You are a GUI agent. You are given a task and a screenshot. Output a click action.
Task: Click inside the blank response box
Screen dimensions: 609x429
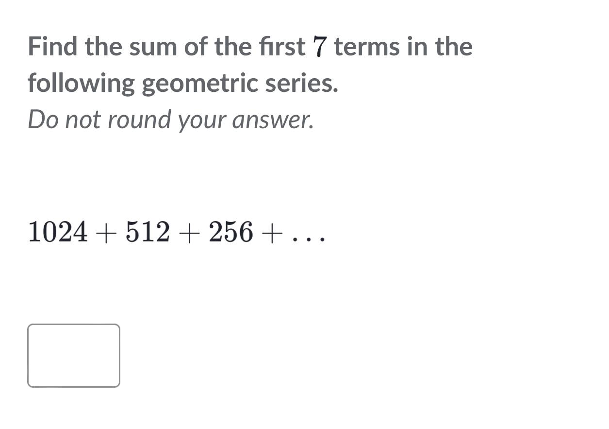pyautogui.click(x=74, y=355)
